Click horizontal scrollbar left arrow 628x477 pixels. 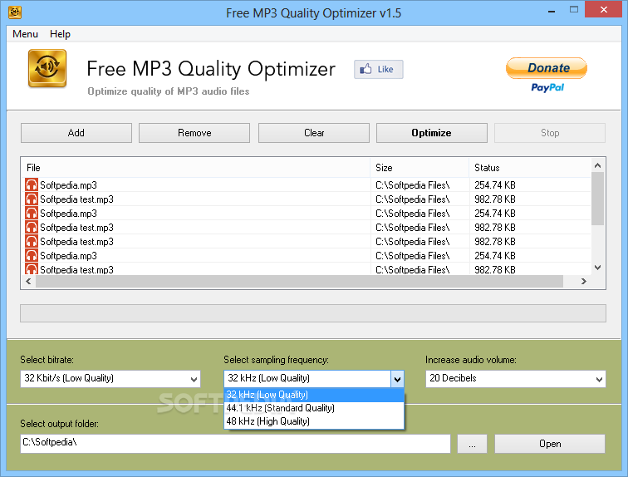tap(28, 282)
